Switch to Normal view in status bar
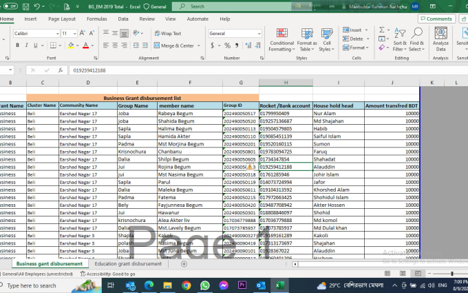This screenshot has height=293, width=468. click(387, 273)
